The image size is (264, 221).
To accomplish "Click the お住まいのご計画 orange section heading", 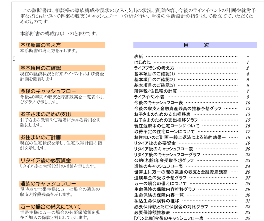I will tap(41, 138).
